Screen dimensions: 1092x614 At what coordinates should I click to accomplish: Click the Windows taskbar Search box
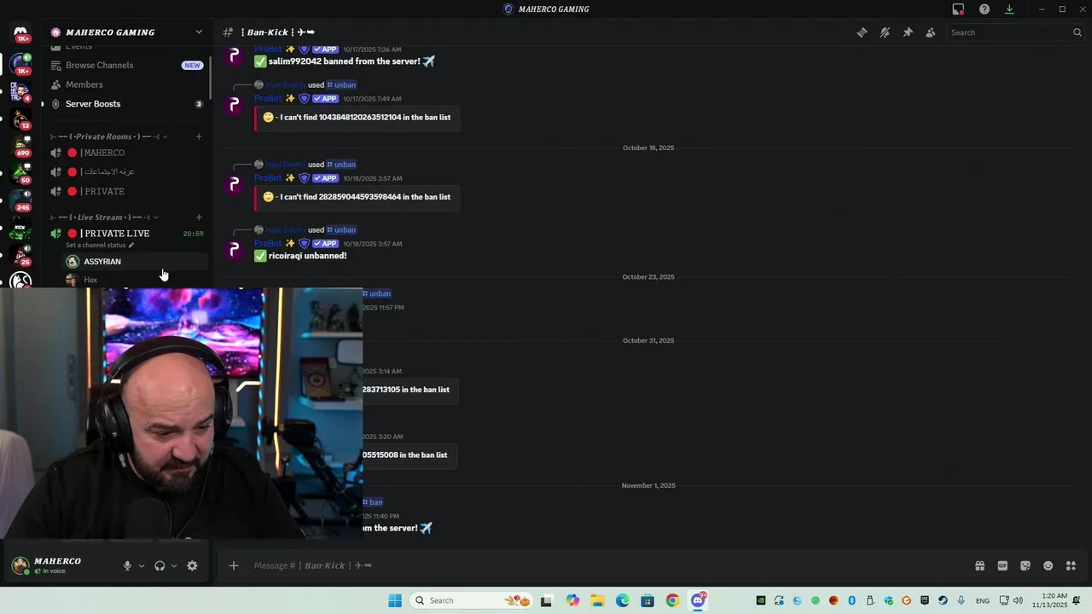click(472, 600)
